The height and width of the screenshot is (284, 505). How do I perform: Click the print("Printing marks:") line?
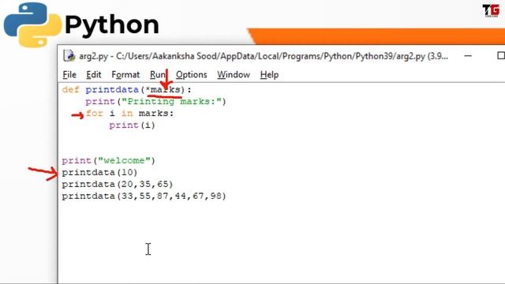click(156, 102)
